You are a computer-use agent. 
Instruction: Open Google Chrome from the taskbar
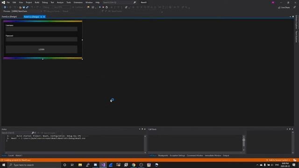[x=134, y=165]
